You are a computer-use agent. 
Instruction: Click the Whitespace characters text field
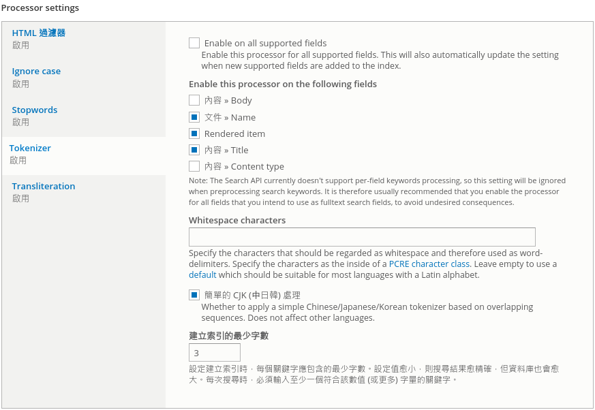362,237
